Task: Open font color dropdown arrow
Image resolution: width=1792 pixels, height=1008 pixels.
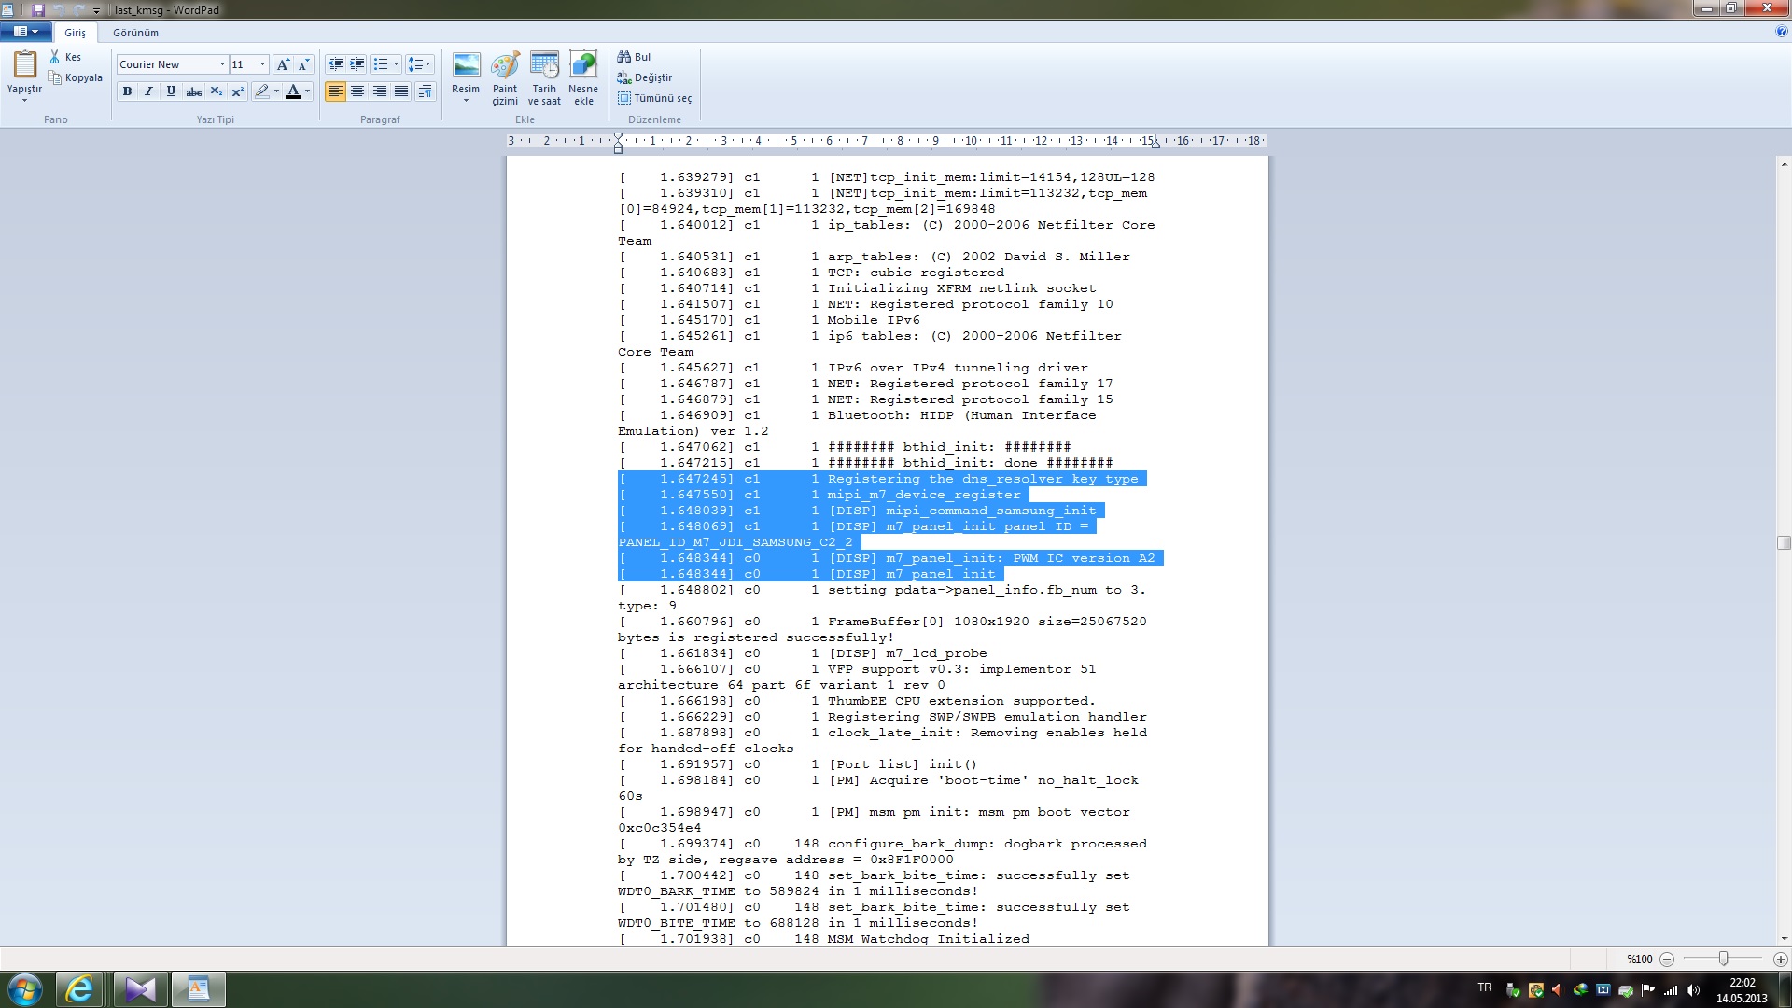Action: 308,91
